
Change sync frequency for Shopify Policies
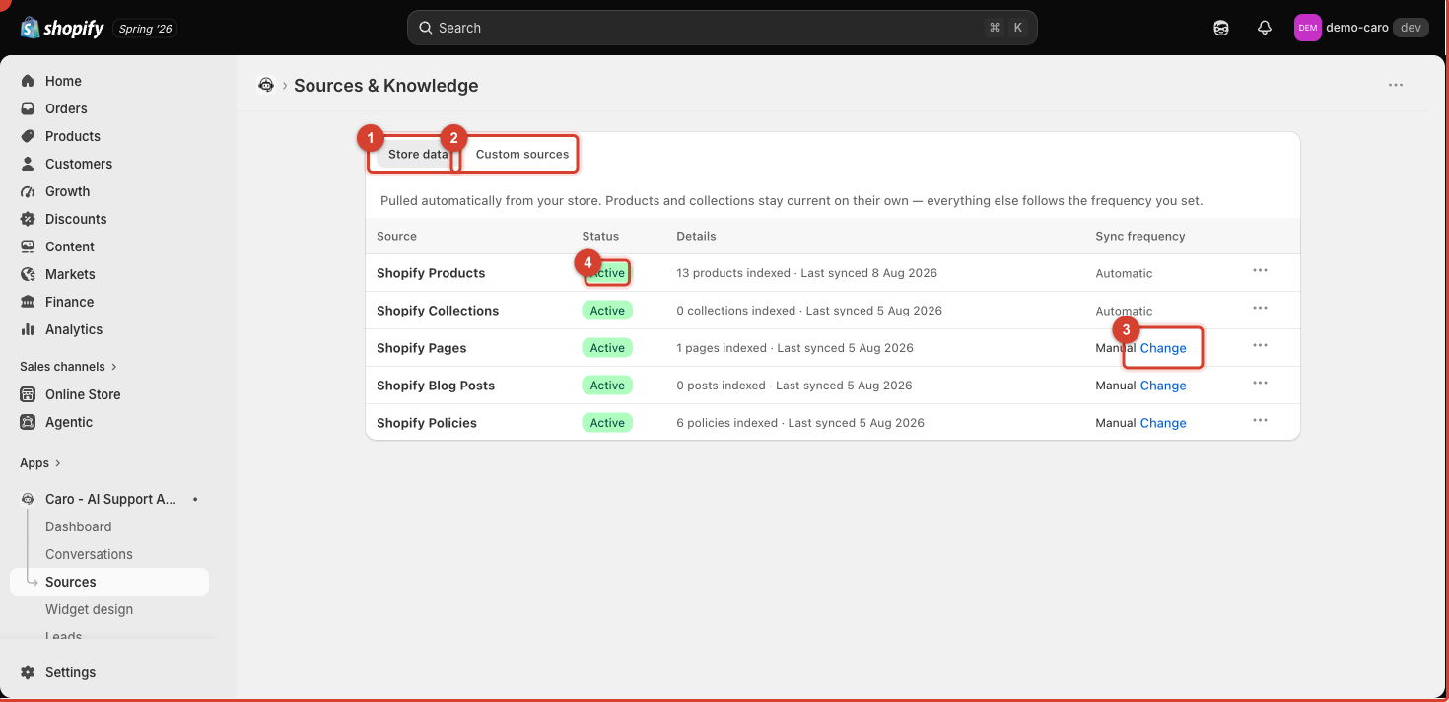click(1163, 423)
